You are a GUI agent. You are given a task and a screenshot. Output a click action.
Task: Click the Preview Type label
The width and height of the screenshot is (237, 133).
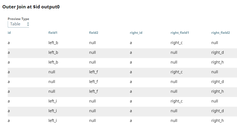pyautogui.click(x=18, y=19)
